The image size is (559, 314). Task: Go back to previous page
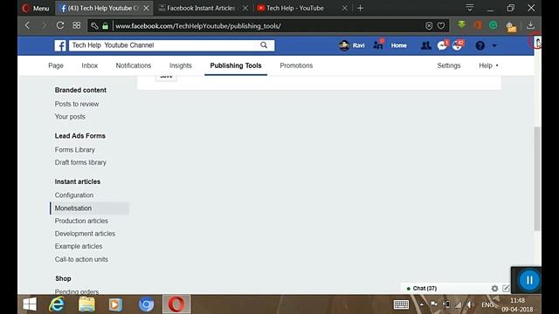[x=27, y=25]
